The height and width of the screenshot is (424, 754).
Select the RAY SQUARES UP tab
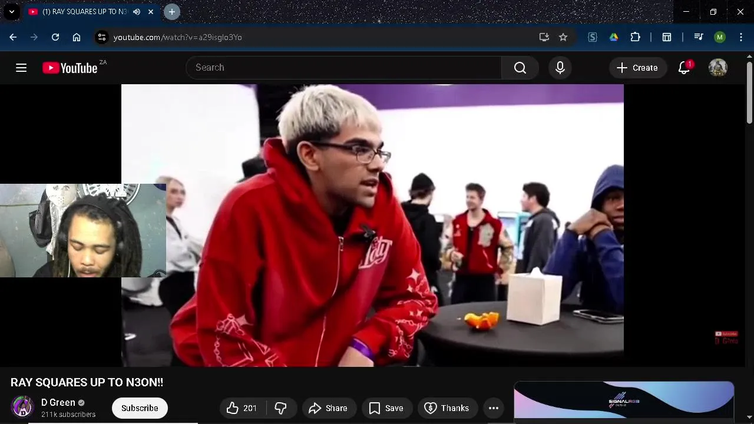(x=84, y=12)
